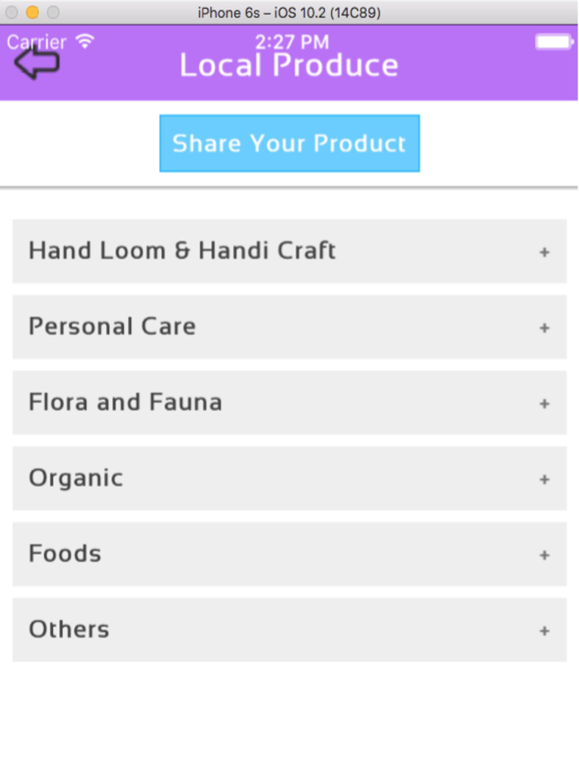The width and height of the screenshot is (579, 773).
Task: Click the iPhone 6s simulator title bar
Action: click(x=289, y=12)
